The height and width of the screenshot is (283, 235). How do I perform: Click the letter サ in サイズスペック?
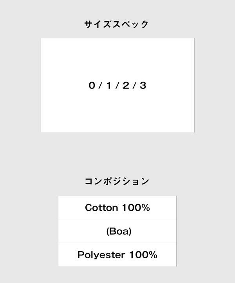[x=89, y=24]
